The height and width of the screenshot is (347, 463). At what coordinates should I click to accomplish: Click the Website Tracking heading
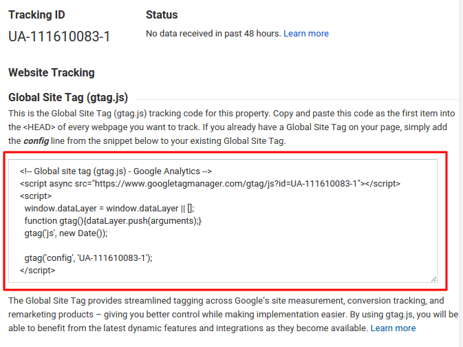point(52,73)
